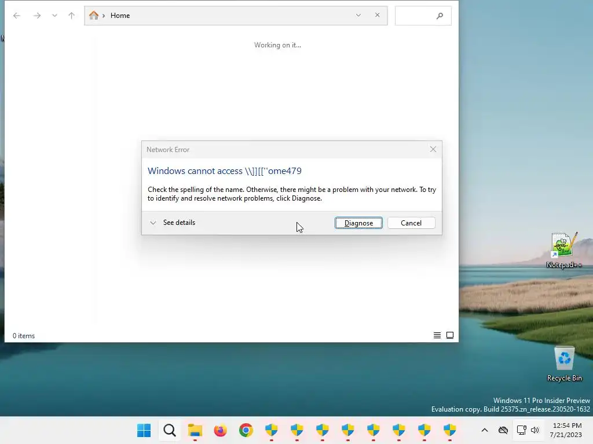Navigate up one folder level
This screenshot has height=444, width=593.
(71, 16)
